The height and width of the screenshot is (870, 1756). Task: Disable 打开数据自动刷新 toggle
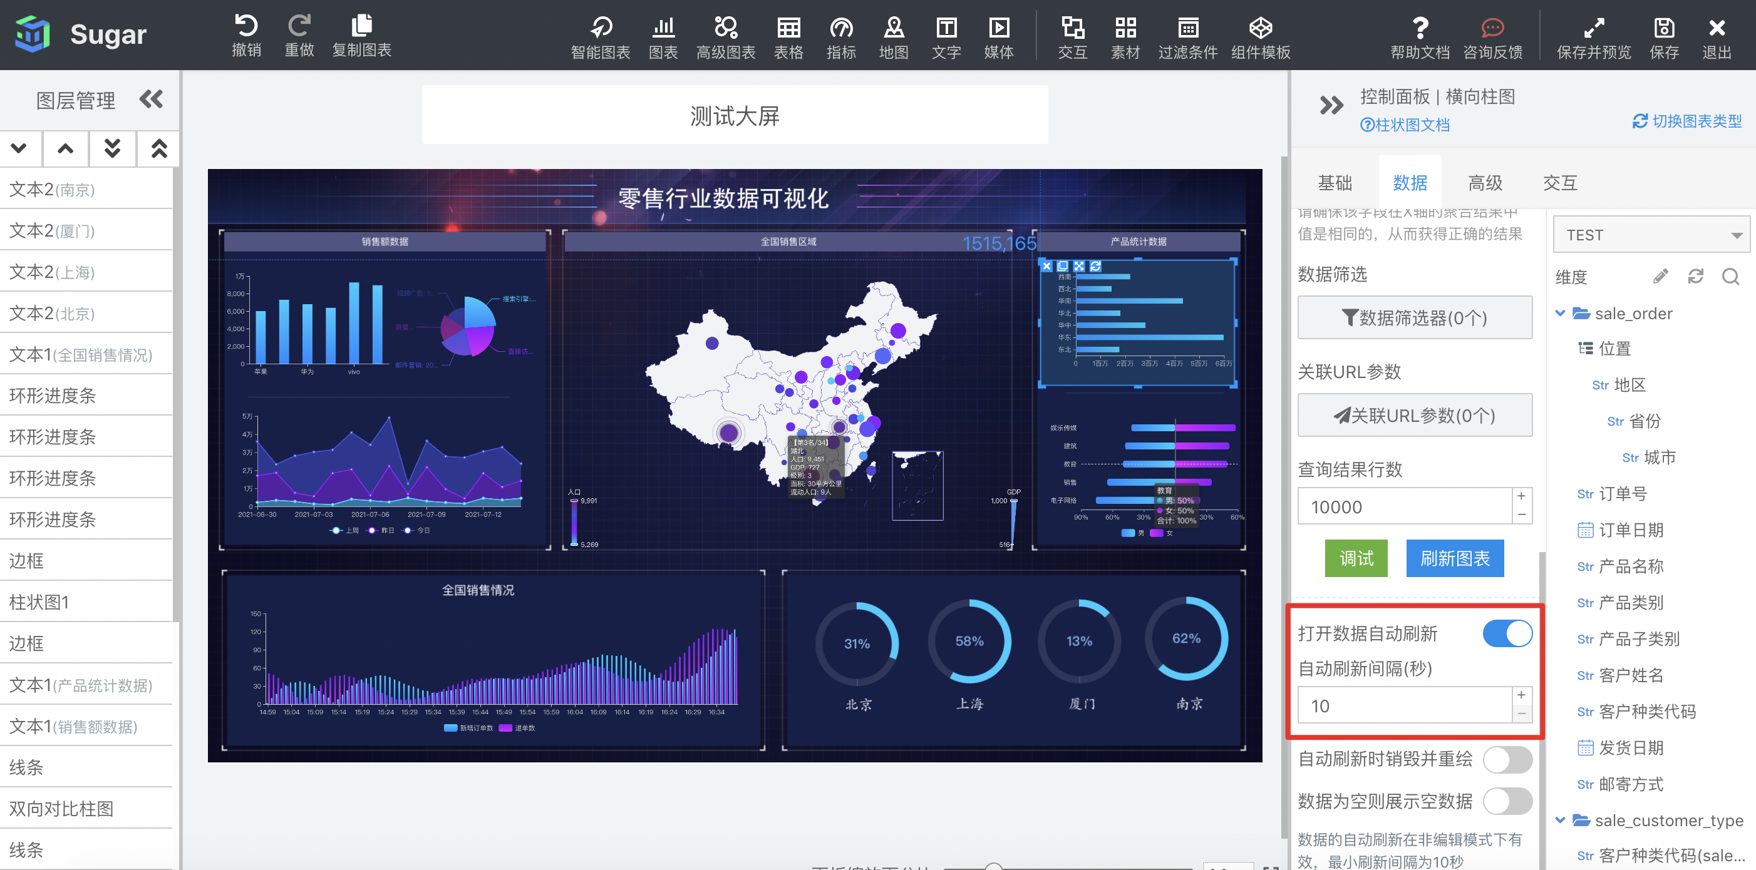click(1507, 633)
